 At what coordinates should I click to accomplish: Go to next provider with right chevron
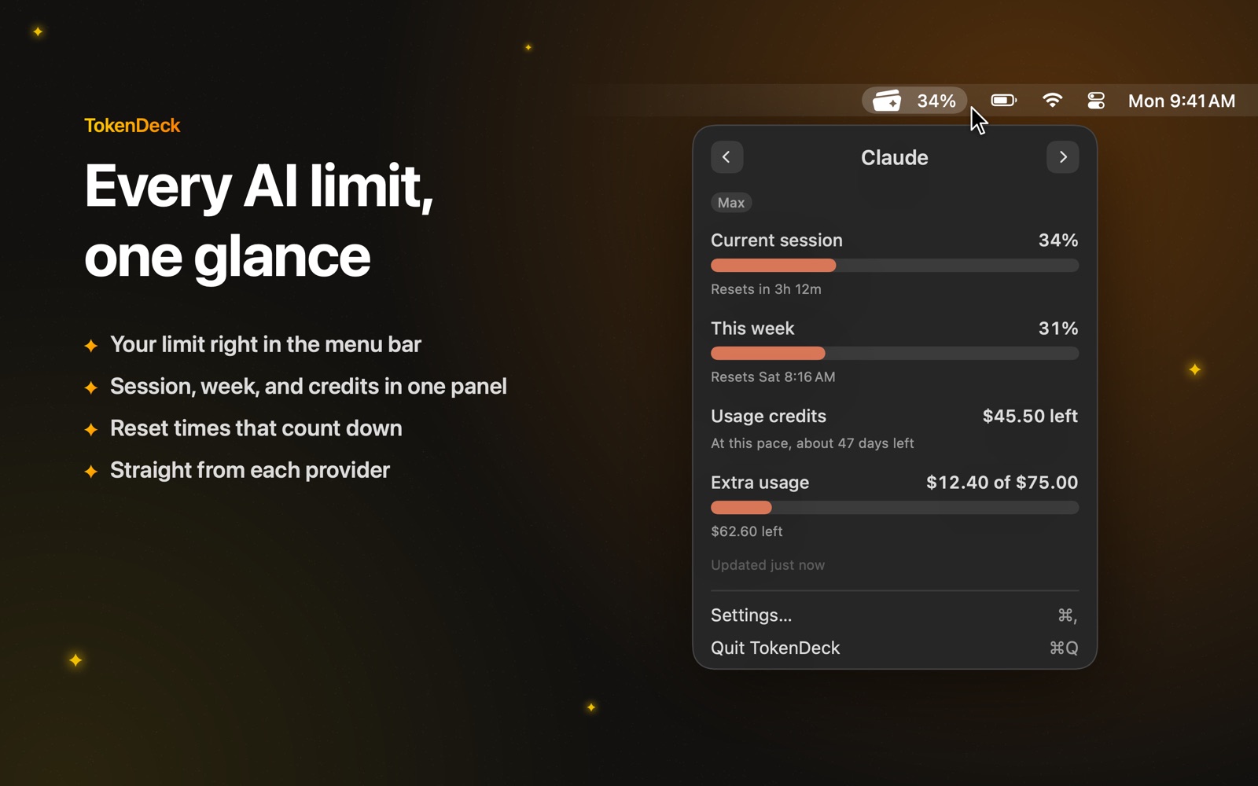1062,157
